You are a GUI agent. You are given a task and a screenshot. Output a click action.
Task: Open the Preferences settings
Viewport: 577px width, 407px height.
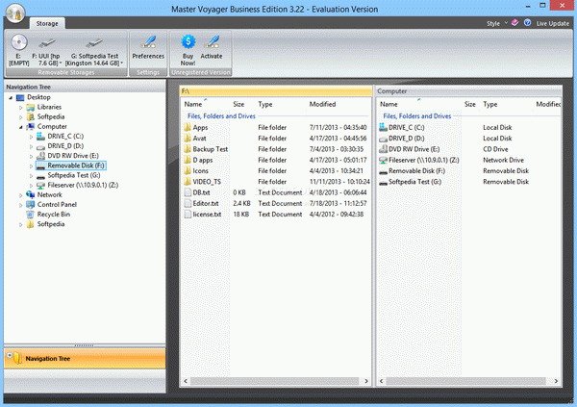click(147, 45)
